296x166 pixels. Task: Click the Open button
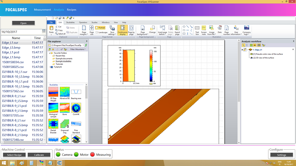pos(23,23)
